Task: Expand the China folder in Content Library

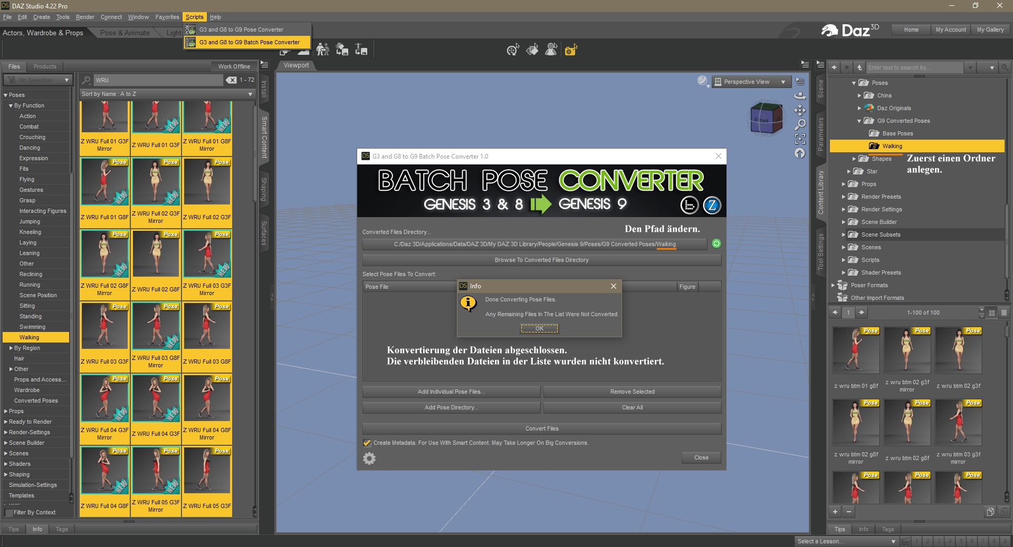Action: pyautogui.click(x=859, y=95)
